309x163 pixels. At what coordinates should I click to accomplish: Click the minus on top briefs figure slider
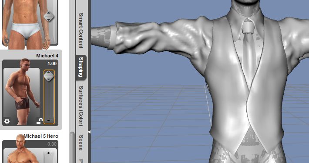[49, 40]
